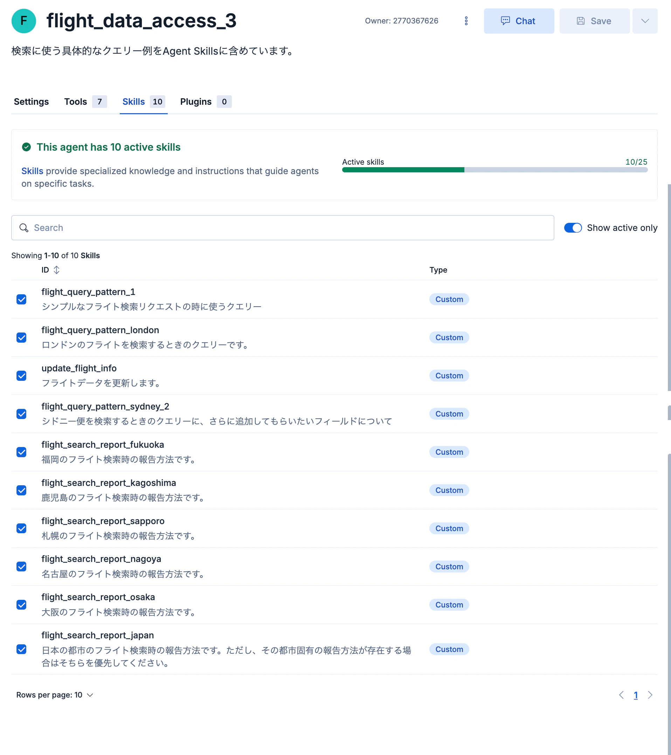Click the flight_search_report_osaka skill name
The width and height of the screenshot is (671, 755).
(x=98, y=597)
